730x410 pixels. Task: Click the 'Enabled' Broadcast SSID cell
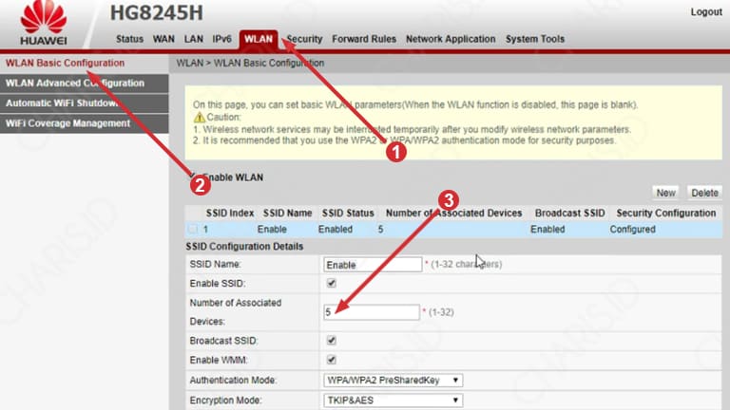coord(547,229)
